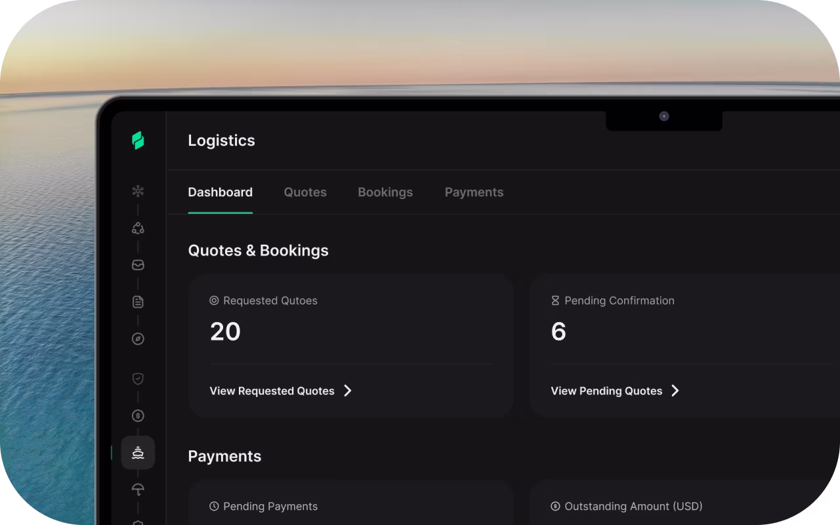Click the Pending Confirmation label
Image resolution: width=840 pixels, height=525 pixels.
point(619,301)
